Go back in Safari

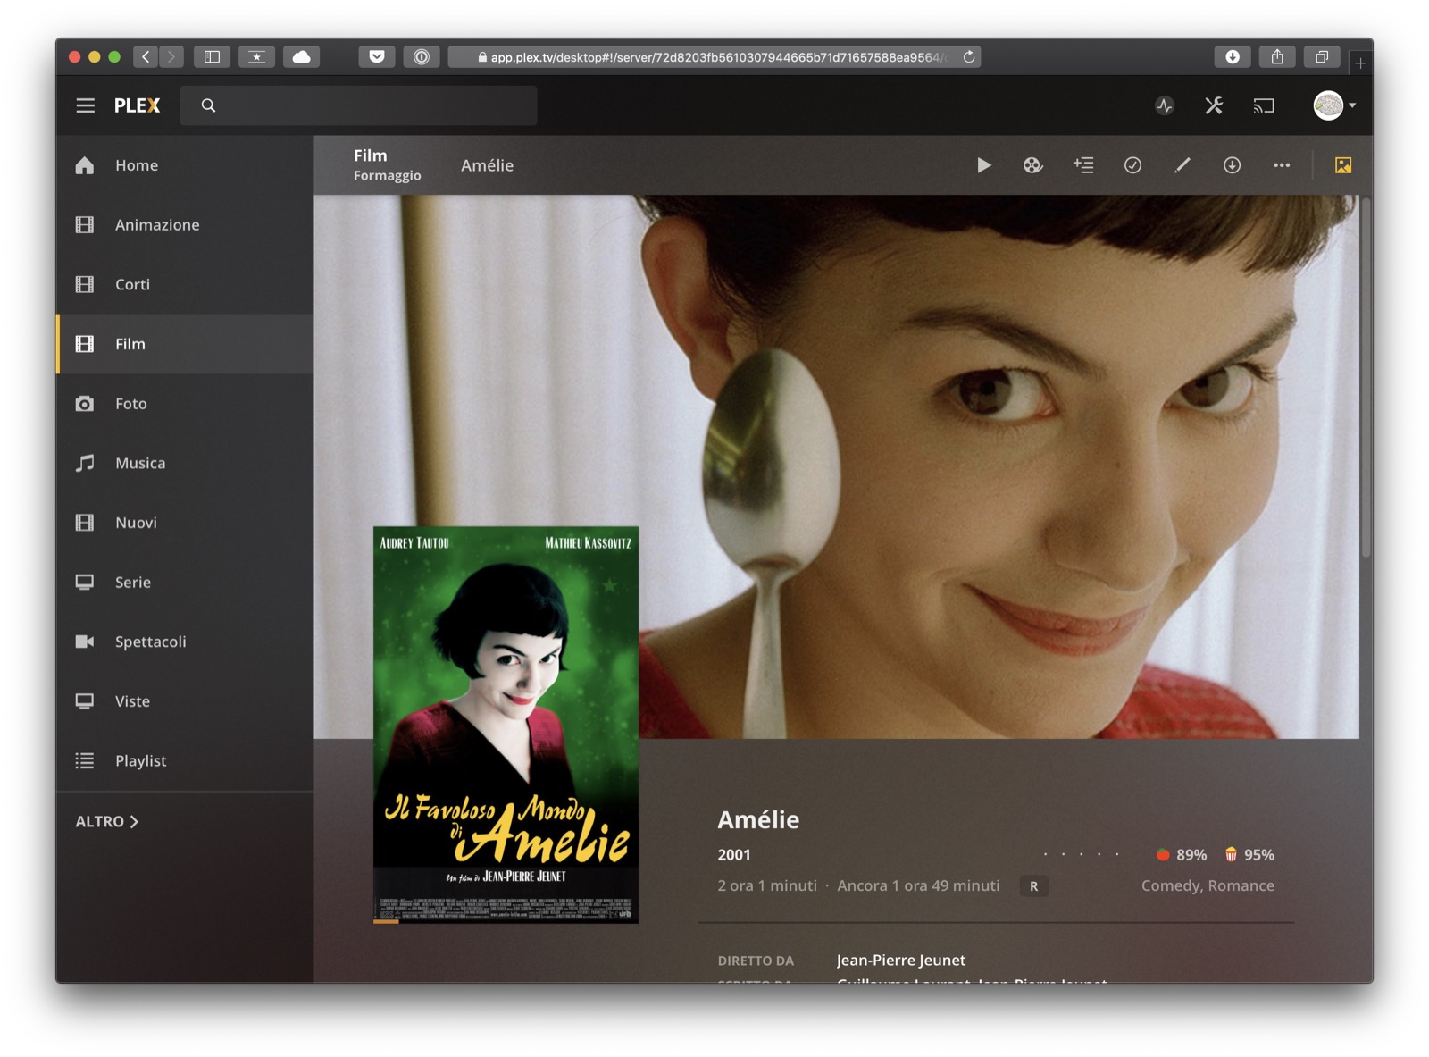[x=146, y=57]
